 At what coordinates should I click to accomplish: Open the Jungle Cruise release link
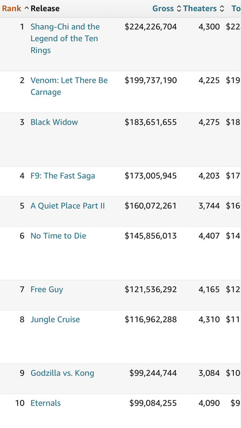point(55,319)
